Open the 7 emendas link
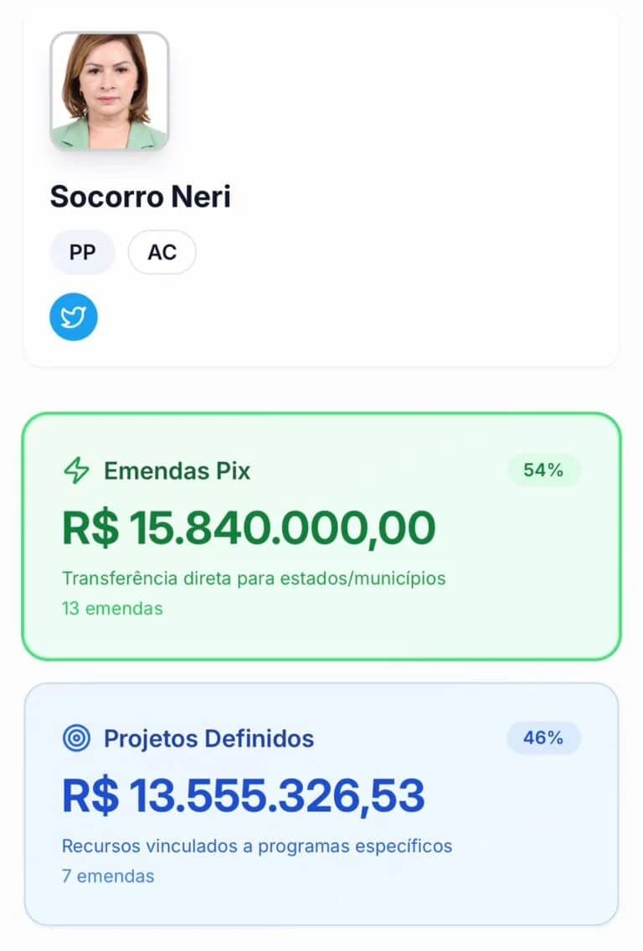 click(108, 876)
